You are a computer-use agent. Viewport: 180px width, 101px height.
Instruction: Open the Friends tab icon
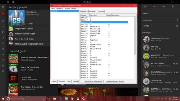[x=145, y=6]
